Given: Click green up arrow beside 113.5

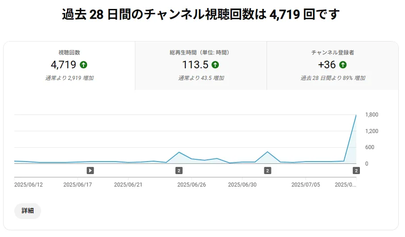Looking at the screenshot, I should point(215,65).
